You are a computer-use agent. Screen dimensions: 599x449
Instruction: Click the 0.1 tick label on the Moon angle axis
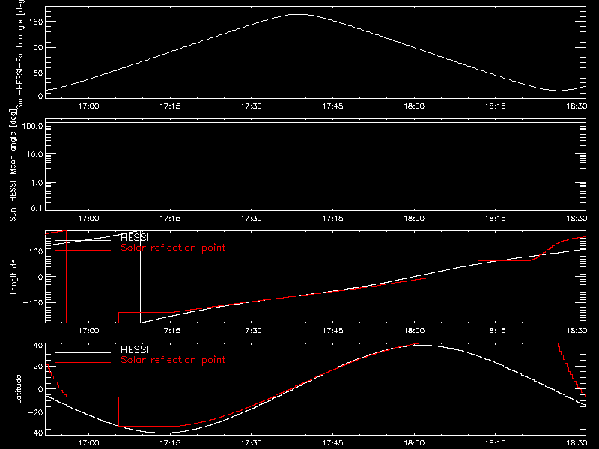(x=37, y=208)
